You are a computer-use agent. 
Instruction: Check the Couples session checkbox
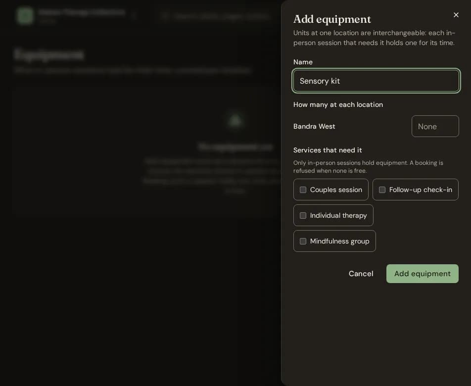pyautogui.click(x=303, y=190)
